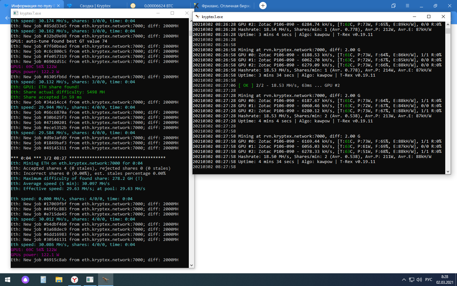The width and height of the screenshot is (457, 286).
Task: Select 'Hashrate: 18.54 MH/s' line
Action: tap(312, 30)
